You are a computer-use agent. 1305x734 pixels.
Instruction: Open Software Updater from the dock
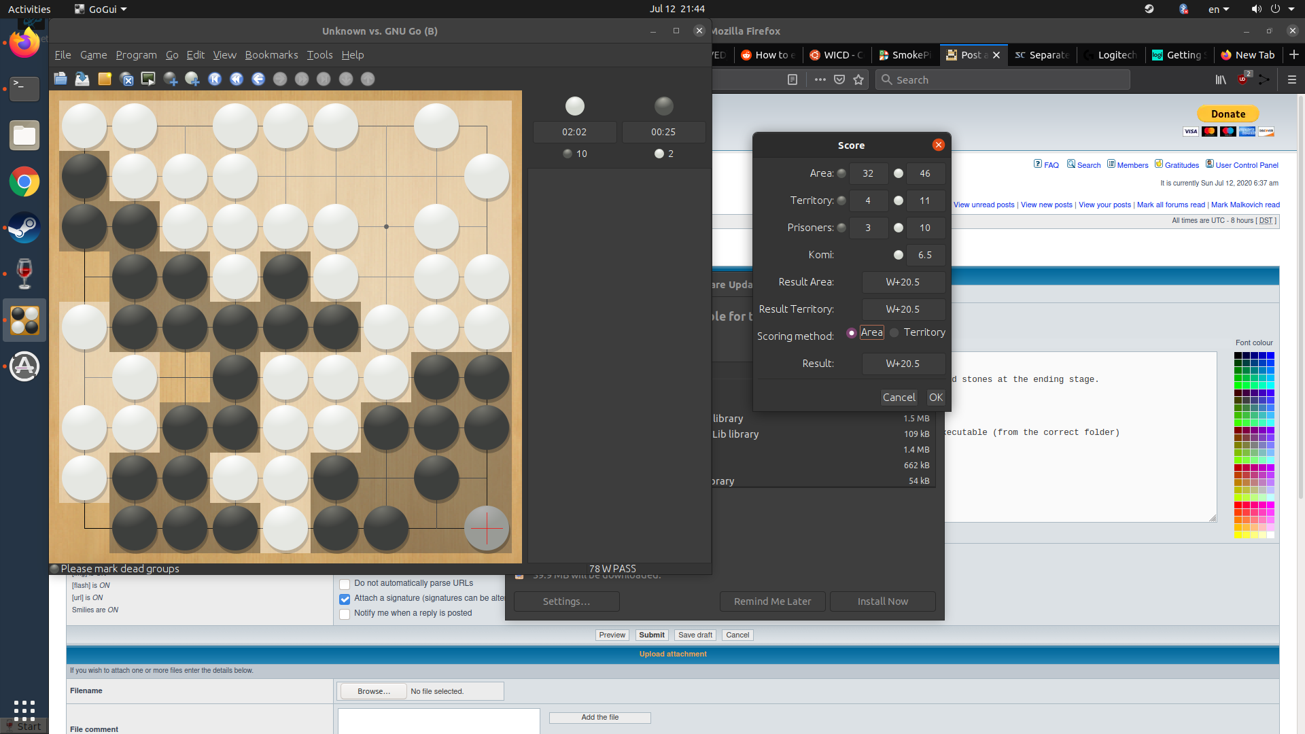(x=24, y=366)
